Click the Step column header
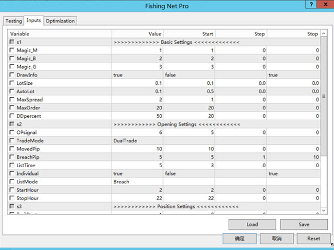334x250 pixels. pyautogui.click(x=241, y=34)
